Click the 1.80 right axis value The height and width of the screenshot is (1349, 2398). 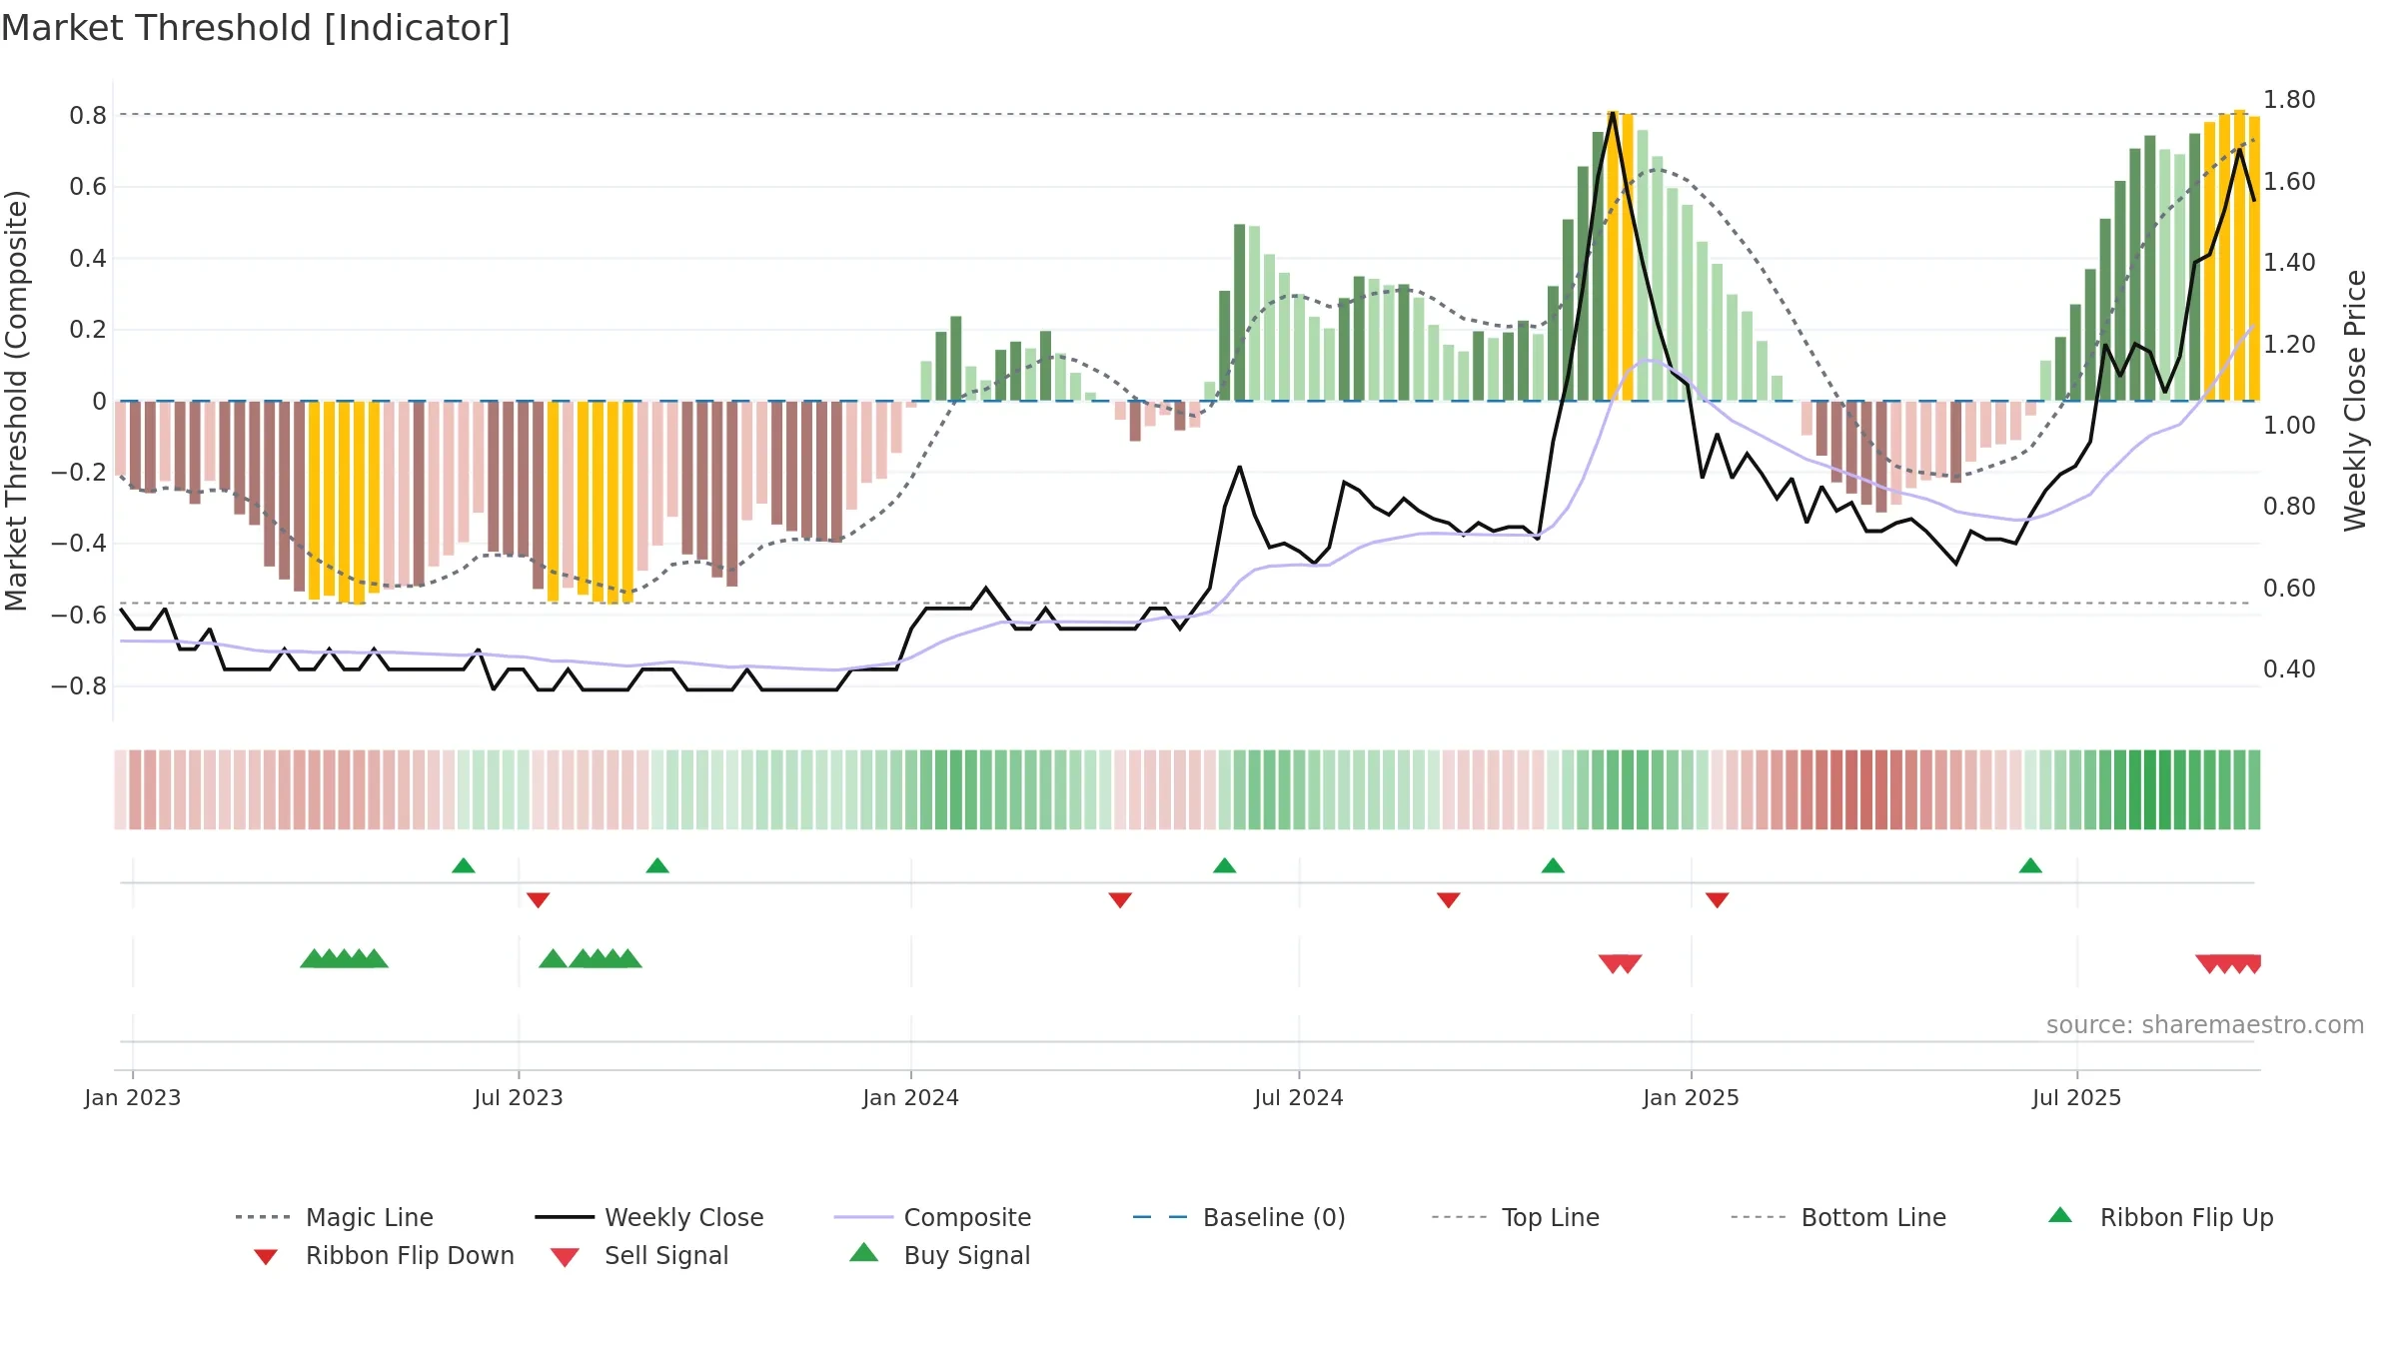tap(2289, 100)
